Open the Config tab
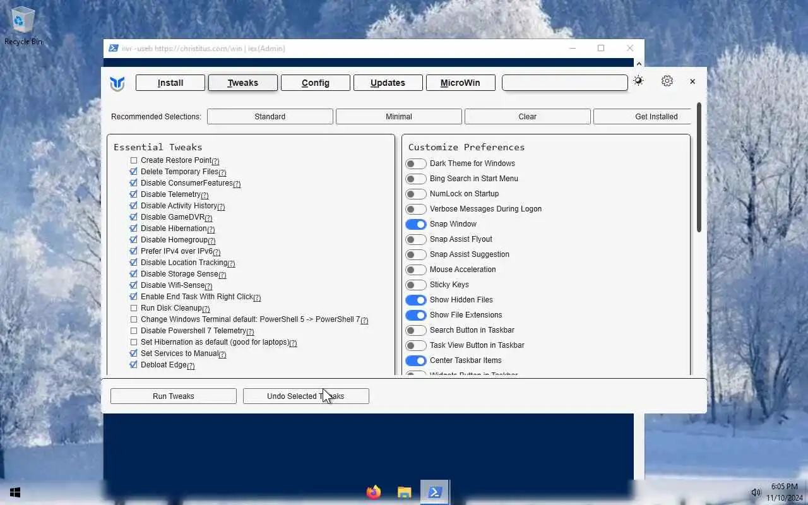Screen dimensions: 808x505 (316, 83)
